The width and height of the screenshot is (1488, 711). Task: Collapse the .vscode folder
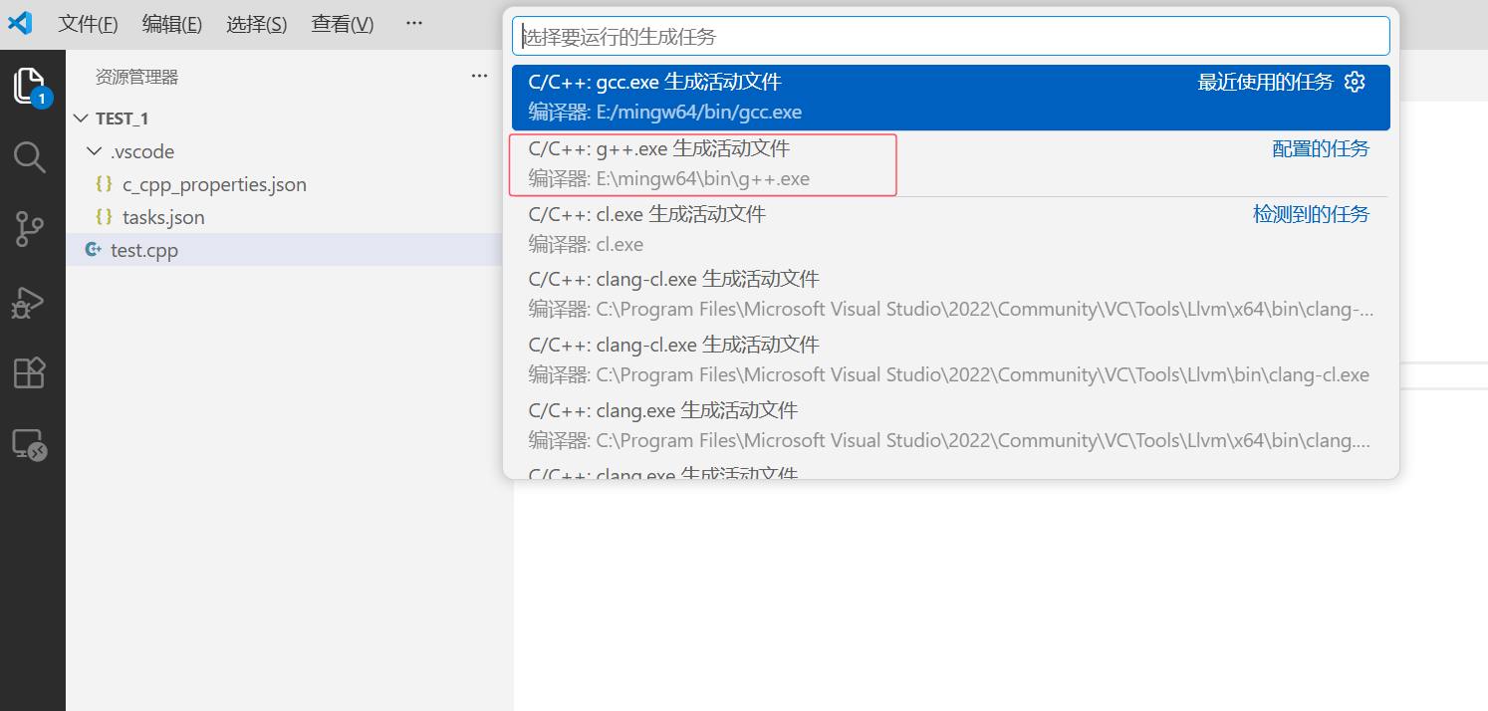[95, 151]
